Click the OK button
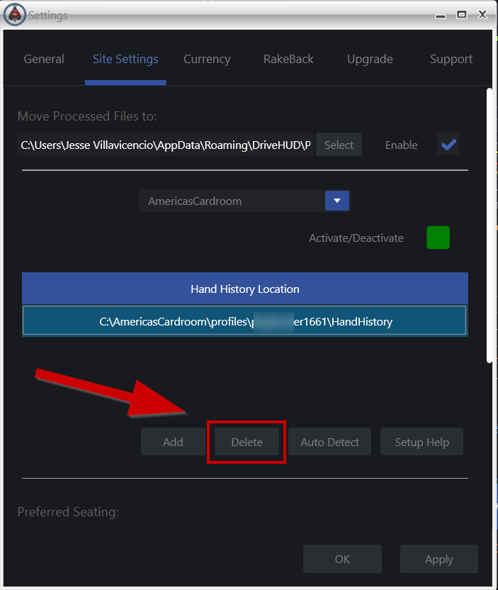Viewport: 498px width, 590px height. (342, 559)
